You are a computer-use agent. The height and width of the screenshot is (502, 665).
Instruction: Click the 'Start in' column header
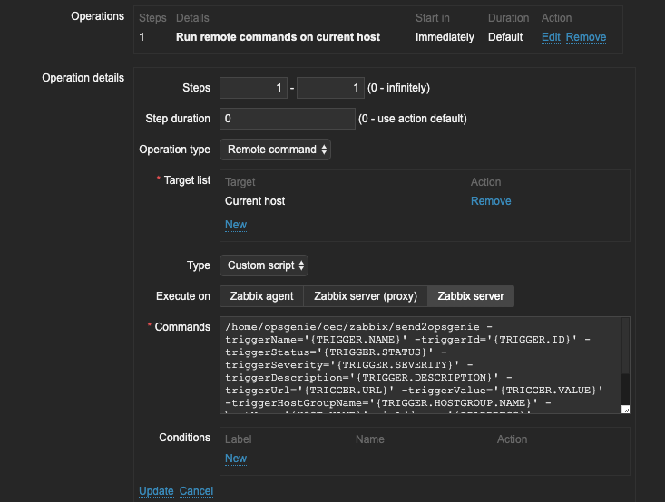tap(432, 18)
